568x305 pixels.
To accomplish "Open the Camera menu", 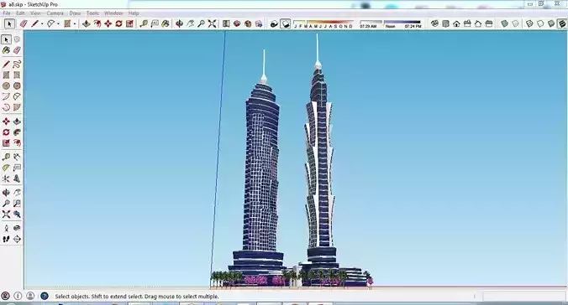I will point(55,13).
